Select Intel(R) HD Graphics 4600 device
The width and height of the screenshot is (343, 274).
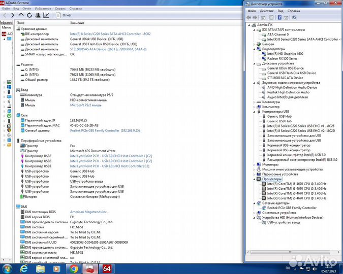pos(285,54)
